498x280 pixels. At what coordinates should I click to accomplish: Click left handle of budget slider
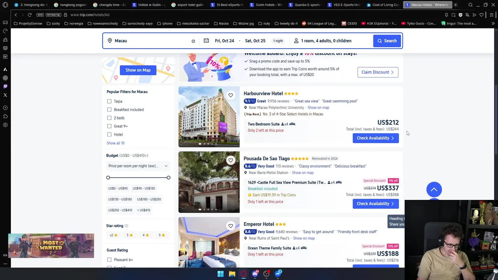pos(108,178)
